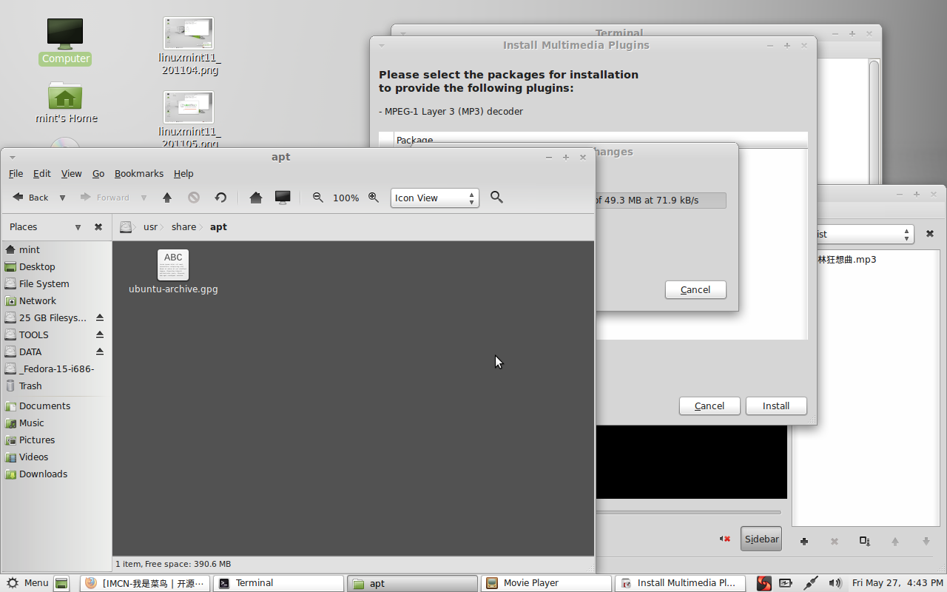
Task: Add a song to the Movie Player playlist
Action: pyautogui.click(x=804, y=542)
